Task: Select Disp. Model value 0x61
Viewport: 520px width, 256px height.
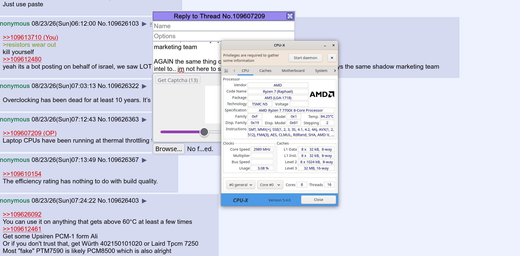Action: click(x=294, y=123)
